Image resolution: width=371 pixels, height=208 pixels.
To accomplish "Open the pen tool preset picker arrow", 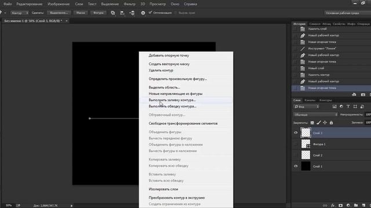I will pyautogui.click(x=5, y=13).
